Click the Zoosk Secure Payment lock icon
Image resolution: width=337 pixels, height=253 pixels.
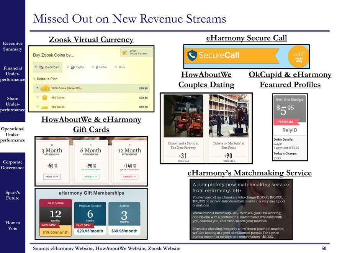coord(125,52)
